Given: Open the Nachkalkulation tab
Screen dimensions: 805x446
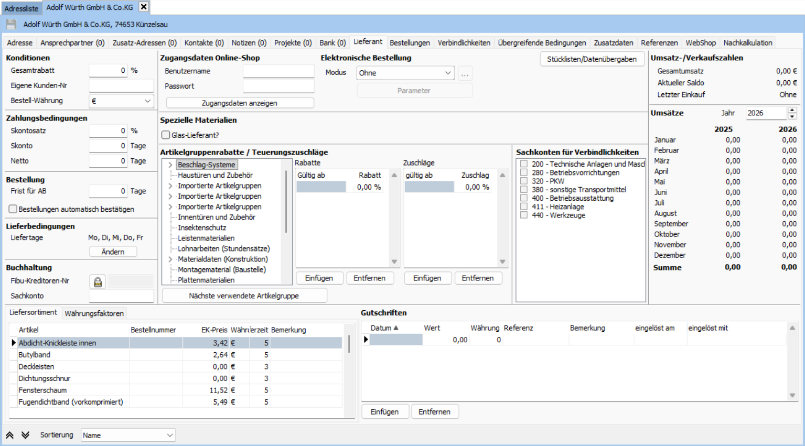Looking at the screenshot, I should tap(748, 43).
